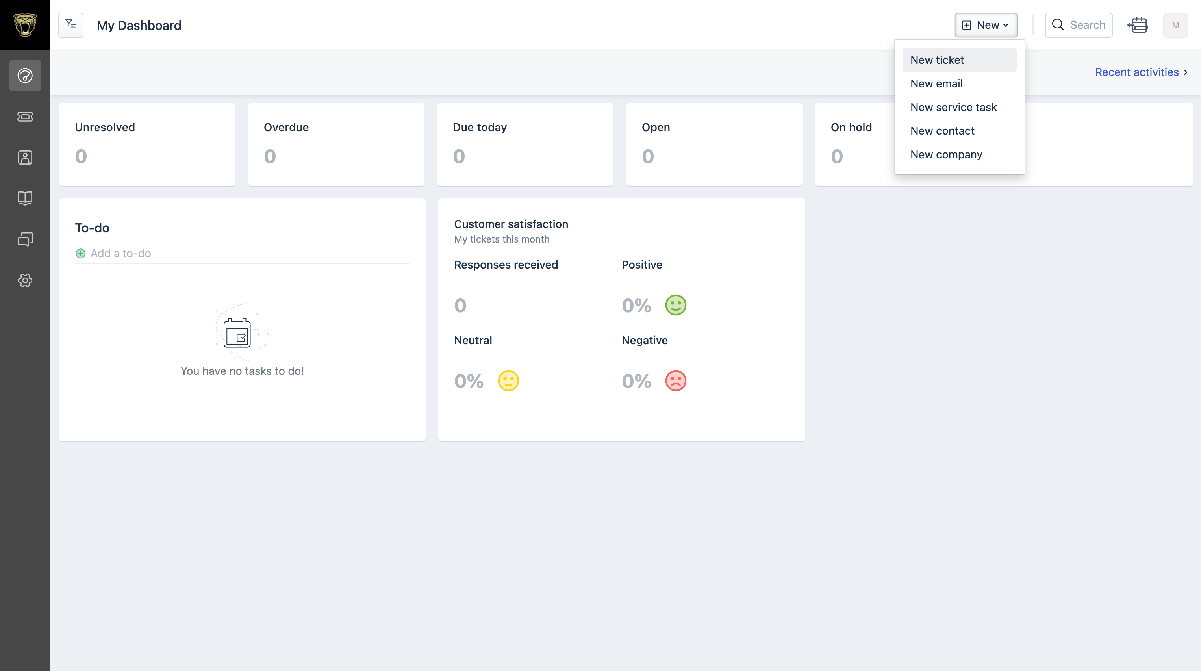
Task: Toggle the dashboard filter panel icon
Action: [x=71, y=25]
